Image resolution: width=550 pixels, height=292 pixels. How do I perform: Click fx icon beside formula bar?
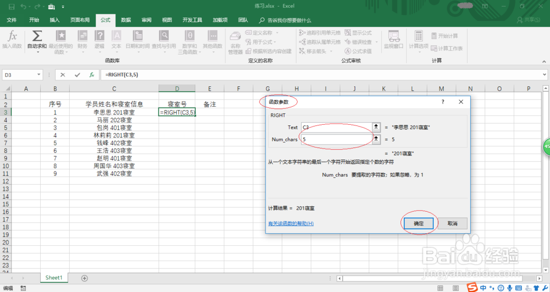91,75
